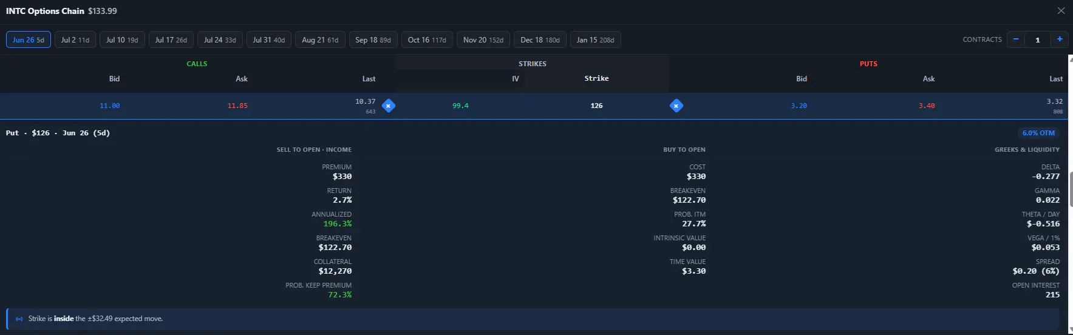
Task: Click the theta value $-0.516
Action: coord(1043,224)
